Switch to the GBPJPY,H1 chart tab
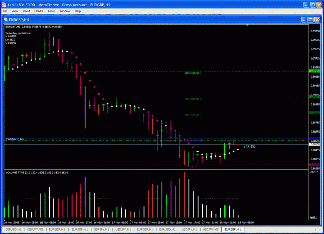 pos(102,229)
